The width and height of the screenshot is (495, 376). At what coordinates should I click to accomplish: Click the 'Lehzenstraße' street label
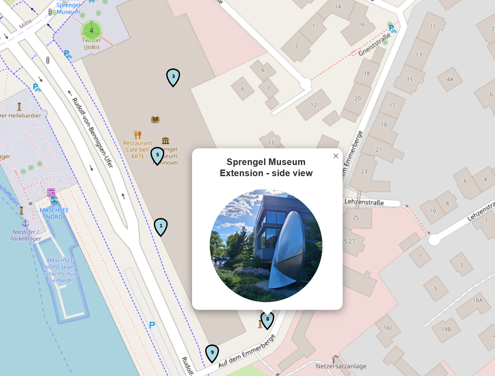pyautogui.click(x=364, y=202)
